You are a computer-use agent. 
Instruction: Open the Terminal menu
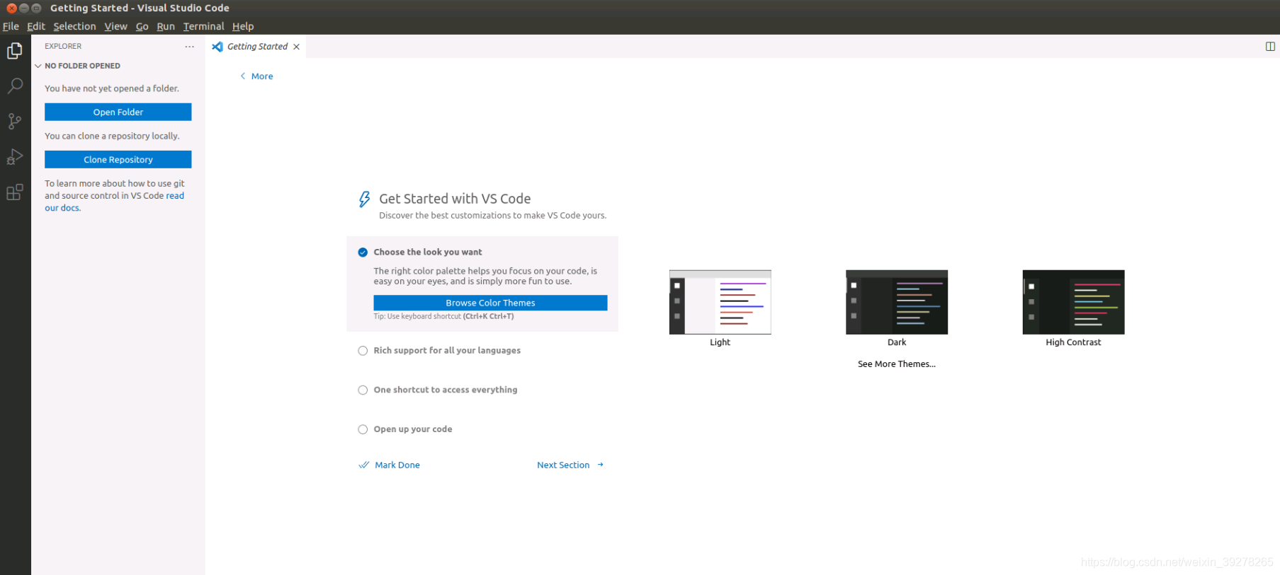click(203, 26)
